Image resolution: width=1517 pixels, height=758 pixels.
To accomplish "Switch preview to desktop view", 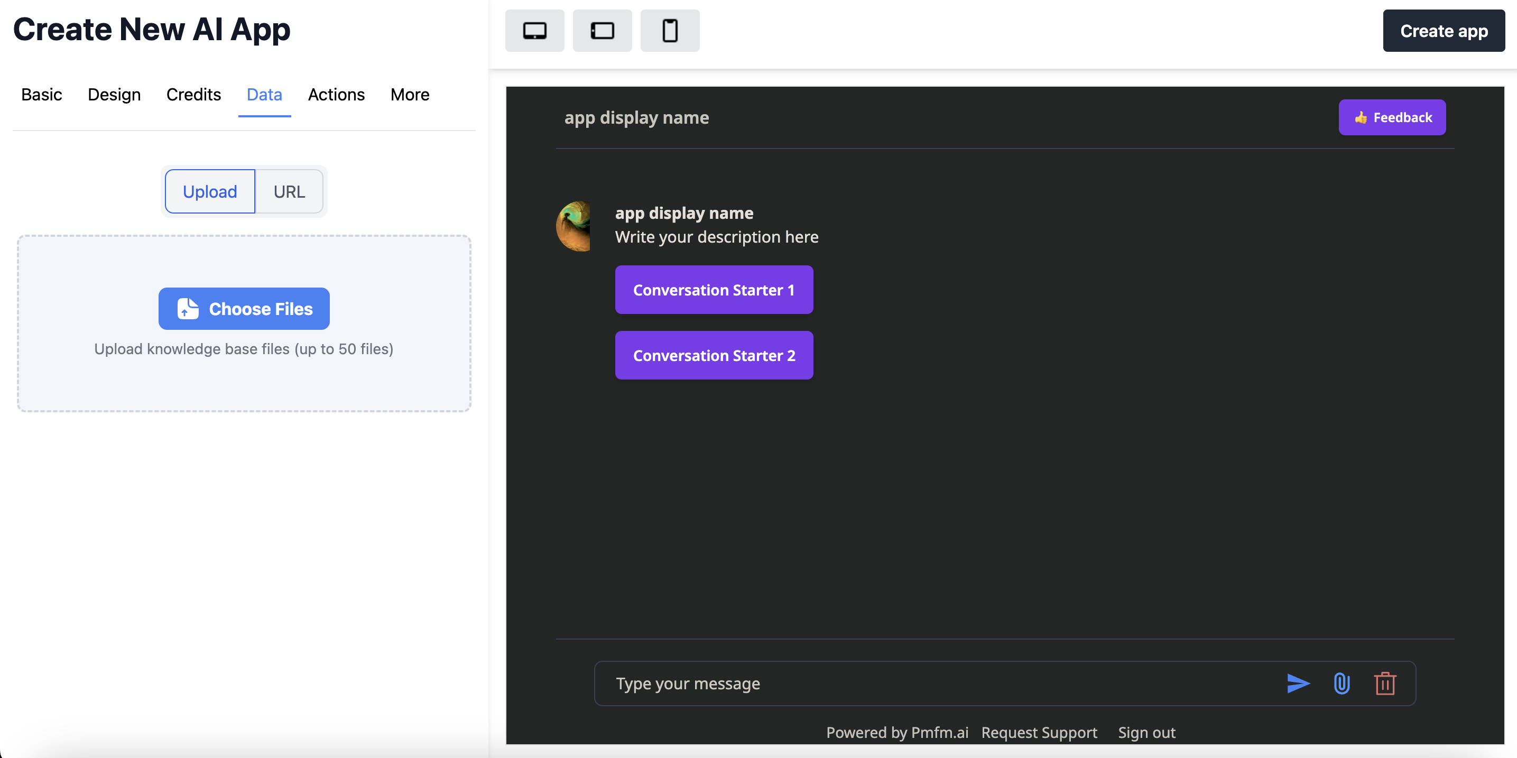I will tap(534, 30).
